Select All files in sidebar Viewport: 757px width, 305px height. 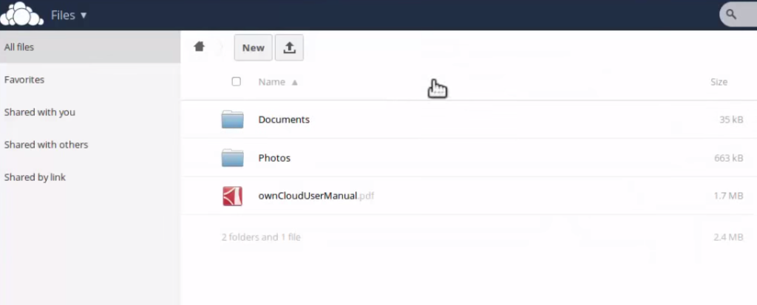pos(90,47)
